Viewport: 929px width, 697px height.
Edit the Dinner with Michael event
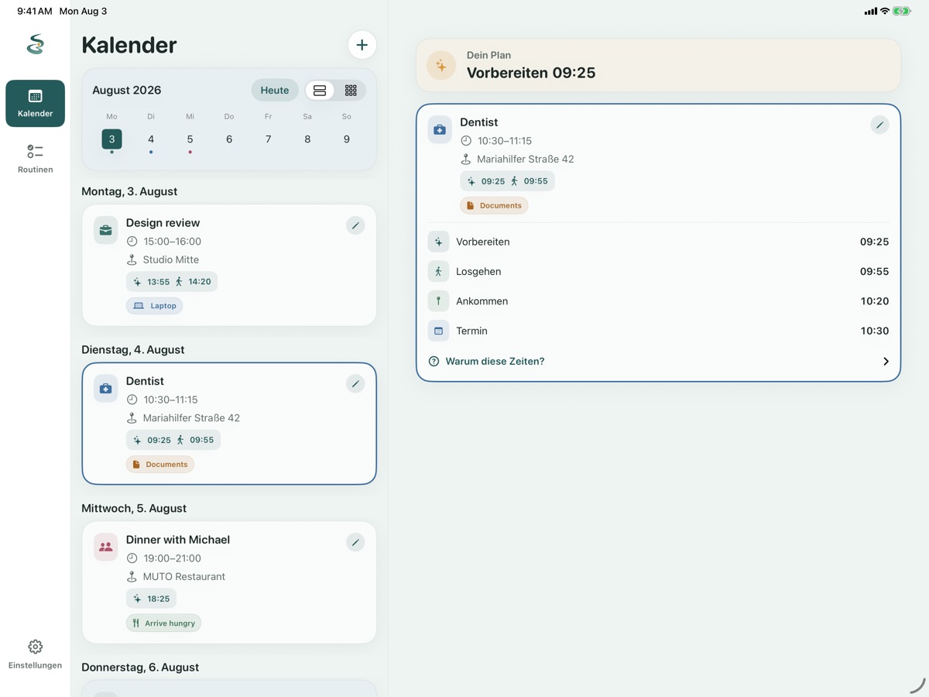click(x=355, y=542)
